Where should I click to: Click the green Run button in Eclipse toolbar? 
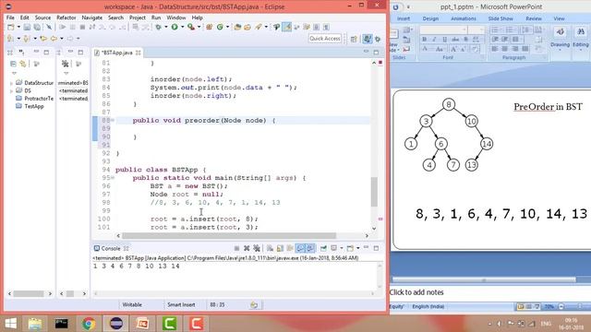[x=175, y=27]
